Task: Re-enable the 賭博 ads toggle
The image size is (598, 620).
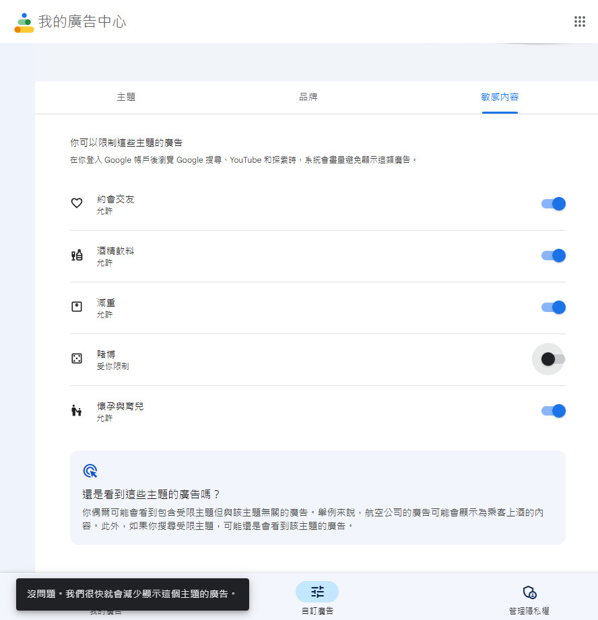Action: coord(553,359)
